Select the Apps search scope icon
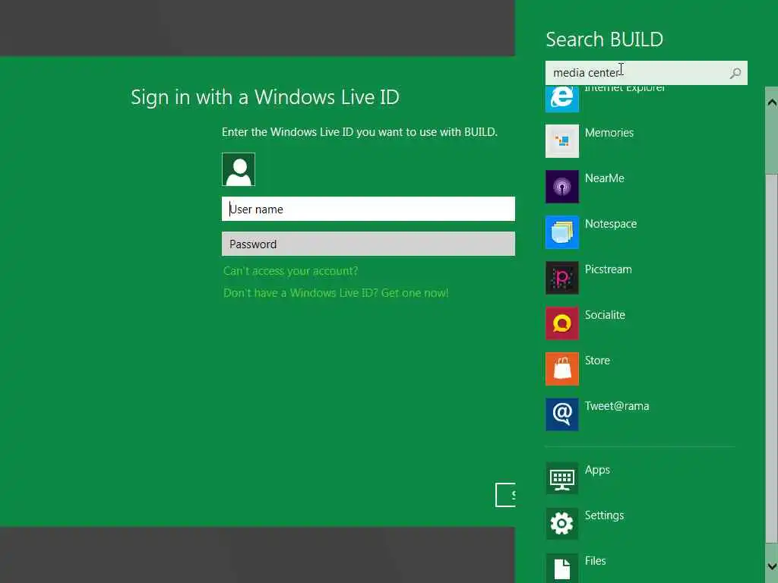The width and height of the screenshot is (778, 583). (x=561, y=478)
